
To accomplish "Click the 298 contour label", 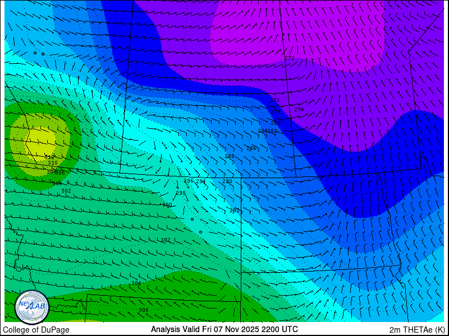I will [180, 193].
